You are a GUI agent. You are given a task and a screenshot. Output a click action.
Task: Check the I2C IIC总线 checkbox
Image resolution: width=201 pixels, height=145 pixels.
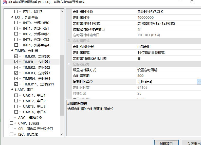(11, 134)
